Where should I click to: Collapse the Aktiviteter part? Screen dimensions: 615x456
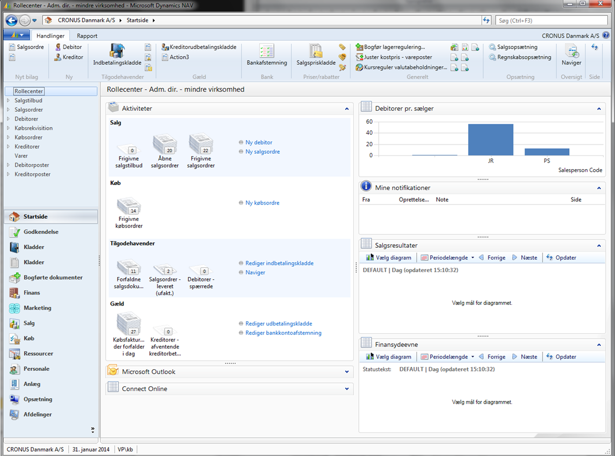click(x=347, y=109)
